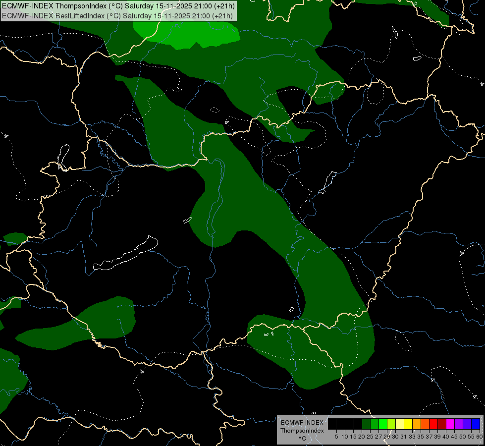Click the legend tick value '5'
The width and height of the screenshot is (485, 446).
(x=336, y=437)
